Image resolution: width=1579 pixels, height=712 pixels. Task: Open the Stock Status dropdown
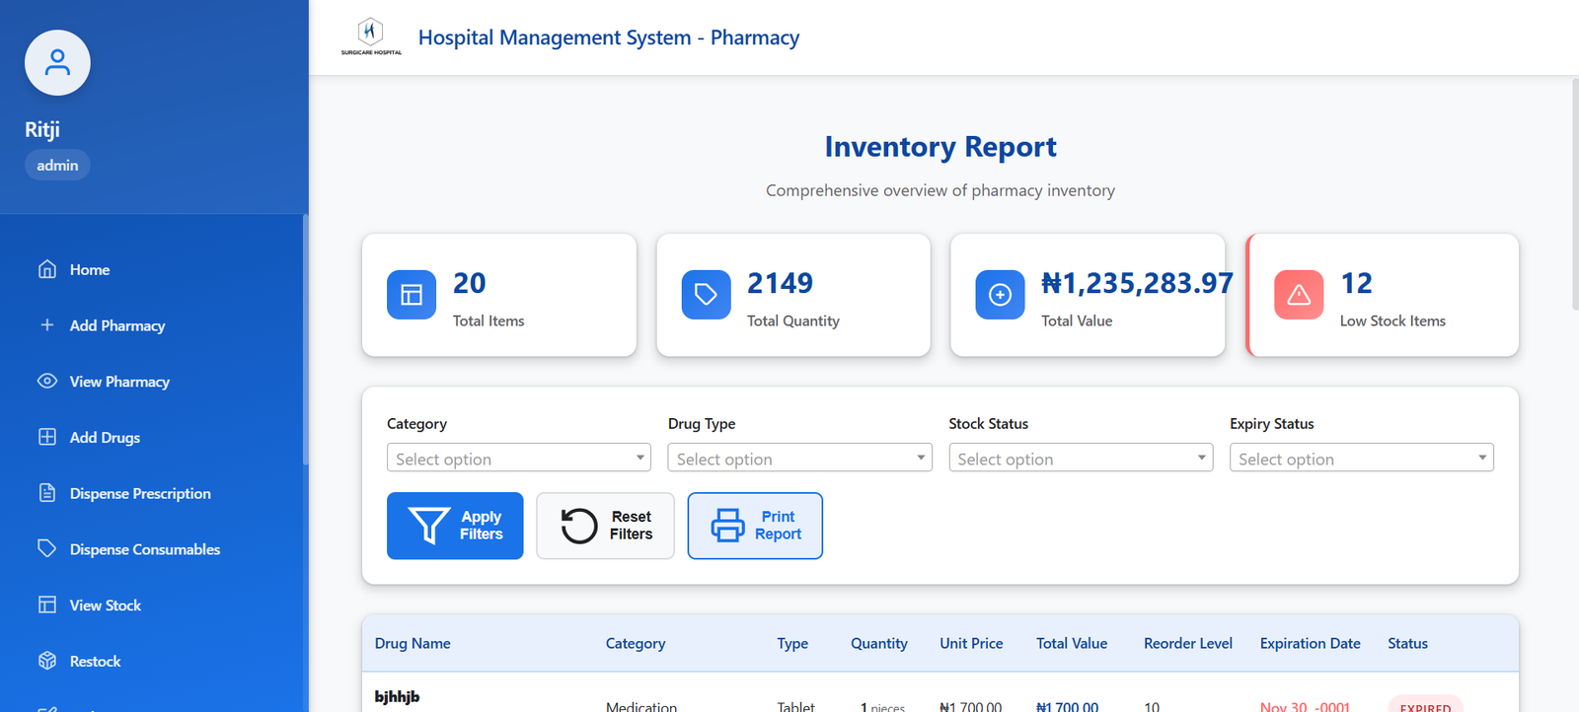(1081, 459)
